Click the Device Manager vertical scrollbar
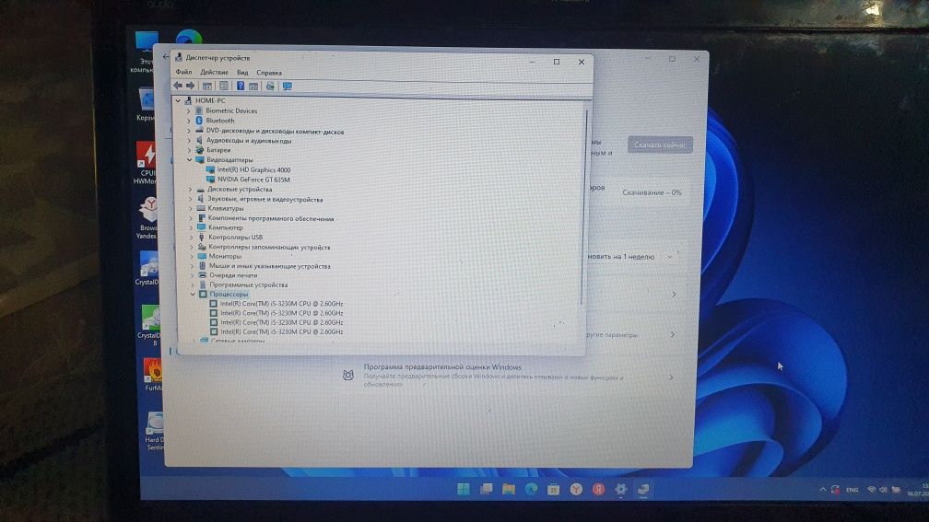Viewport: 929px width, 522px height. tap(586, 207)
